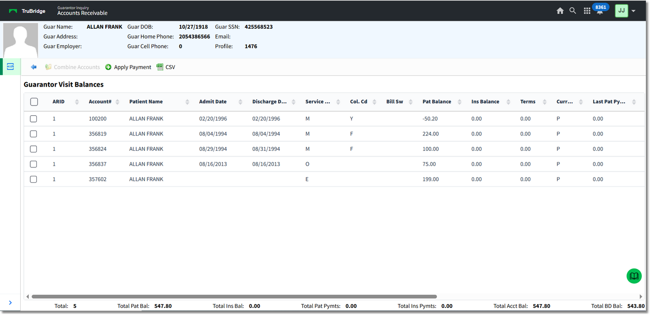Click the guarantor profile photo placeholder
Image resolution: width=650 pixels, height=315 pixels.
pyautogui.click(x=21, y=41)
